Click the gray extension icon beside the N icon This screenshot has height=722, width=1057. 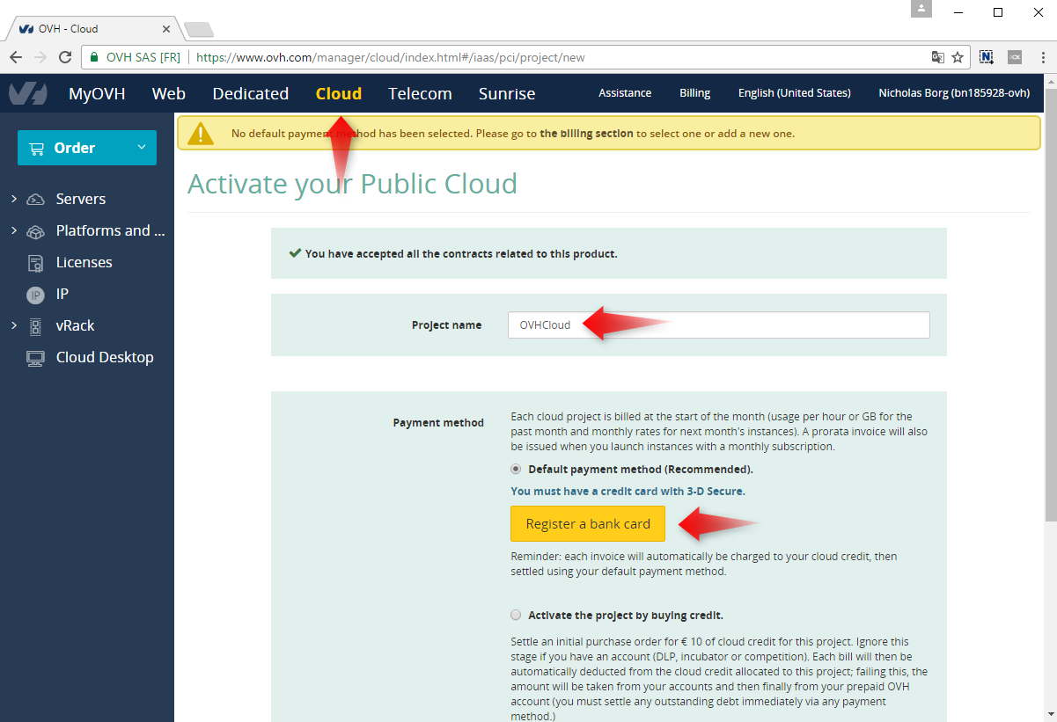tap(1015, 57)
